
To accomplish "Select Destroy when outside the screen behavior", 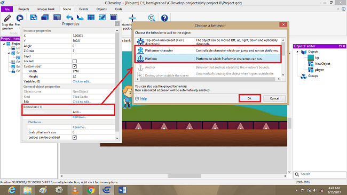I will (x=208, y=75).
